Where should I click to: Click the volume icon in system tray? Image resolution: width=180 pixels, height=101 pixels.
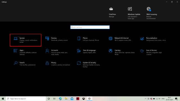[159, 98]
